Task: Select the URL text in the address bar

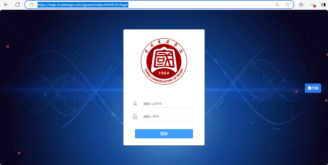Action: pos(83,4)
